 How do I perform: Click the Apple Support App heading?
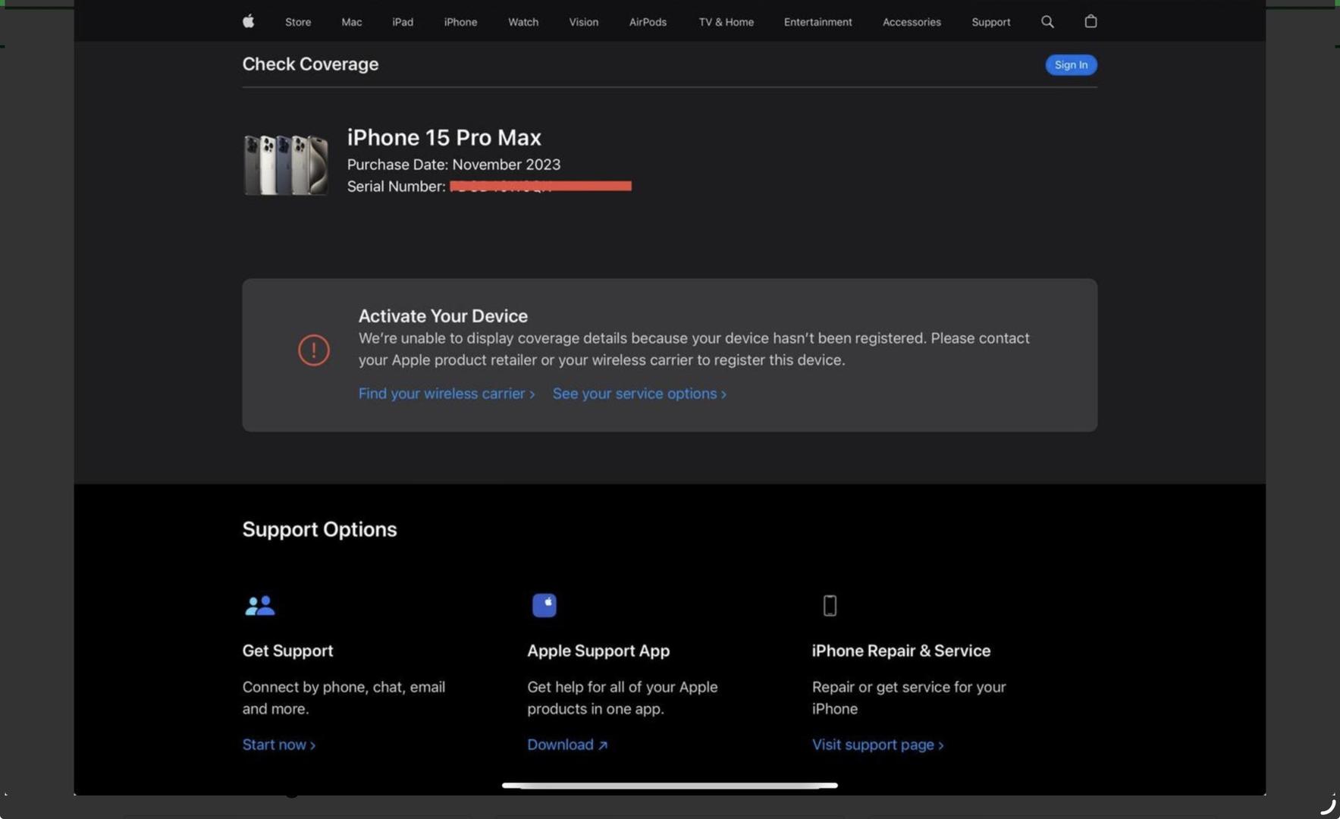pyautogui.click(x=598, y=651)
